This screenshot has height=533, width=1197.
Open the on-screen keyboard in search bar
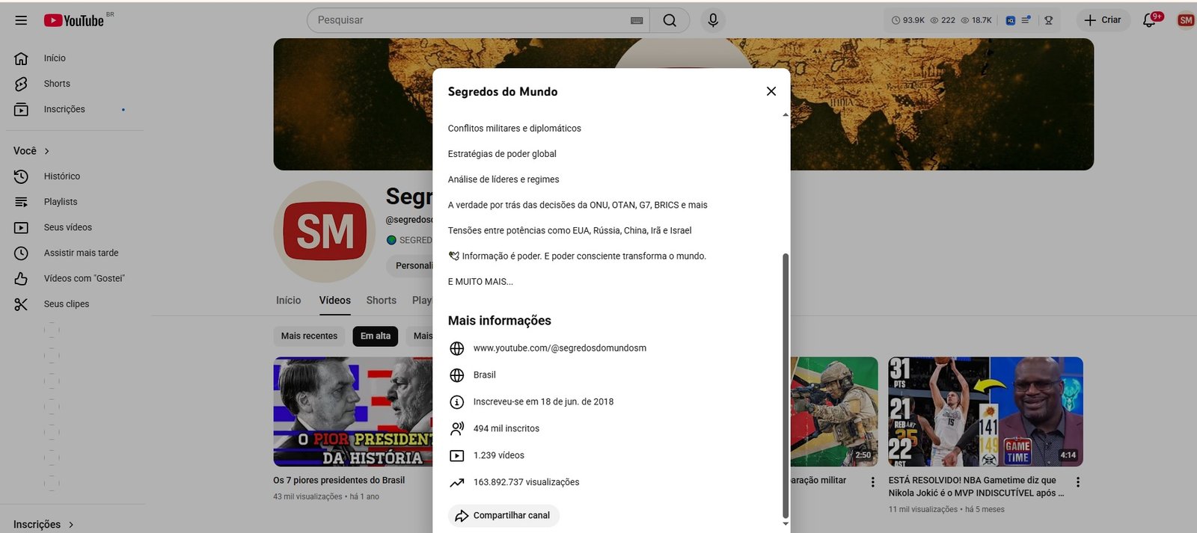(x=637, y=21)
